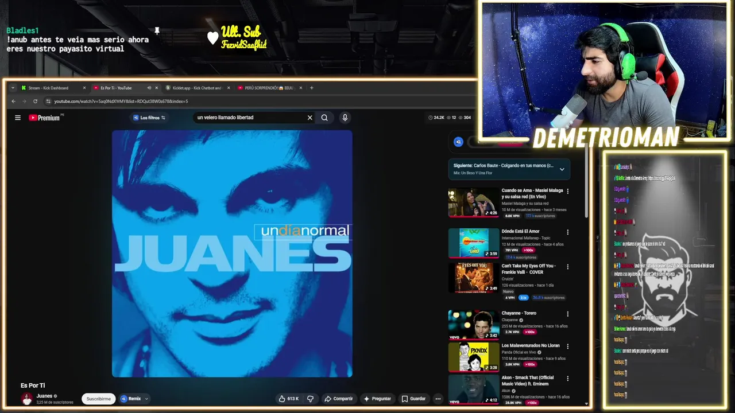Click the vidIQ icon above the playlist panel
The width and height of the screenshot is (735, 413).
click(458, 142)
